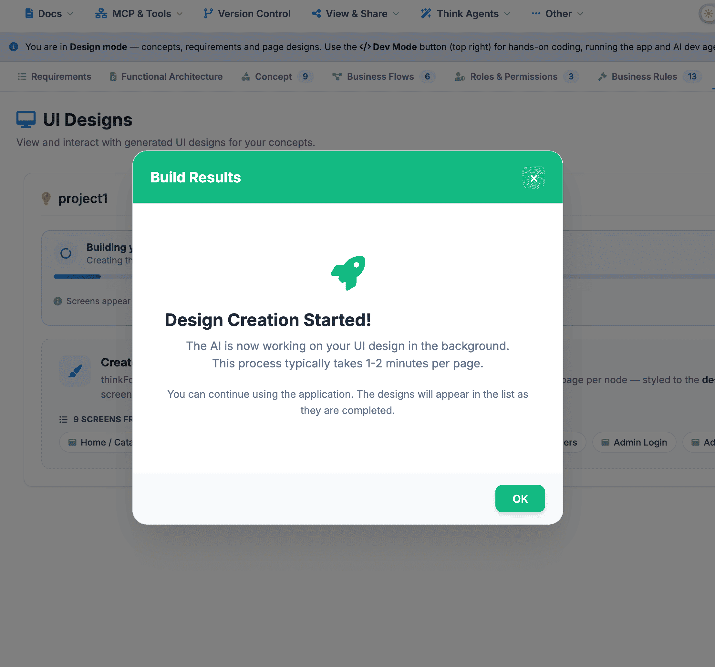
Task: Switch to the Business Rules tab
Action: pyautogui.click(x=649, y=77)
